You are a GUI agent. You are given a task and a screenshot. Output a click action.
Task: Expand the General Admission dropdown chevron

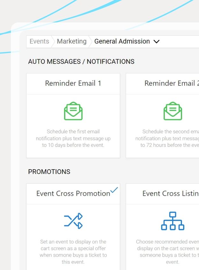click(156, 42)
